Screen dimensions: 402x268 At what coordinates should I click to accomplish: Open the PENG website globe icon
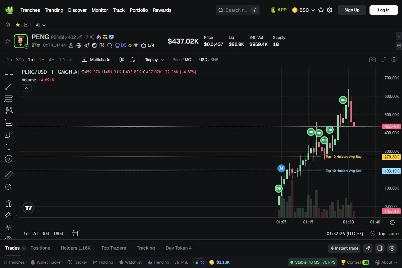pyautogui.click(x=79, y=45)
